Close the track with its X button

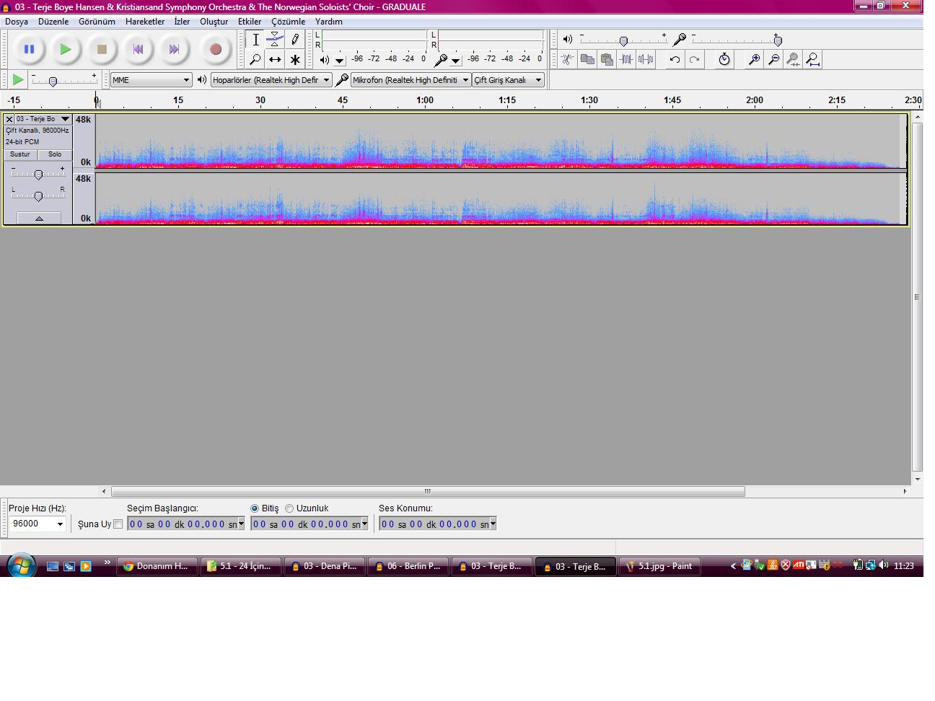pyautogui.click(x=9, y=119)
